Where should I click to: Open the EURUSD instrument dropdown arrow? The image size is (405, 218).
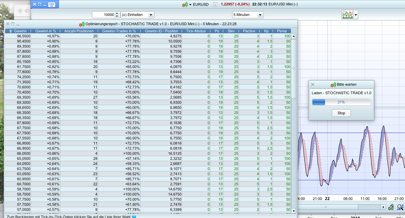pos(191,4)
